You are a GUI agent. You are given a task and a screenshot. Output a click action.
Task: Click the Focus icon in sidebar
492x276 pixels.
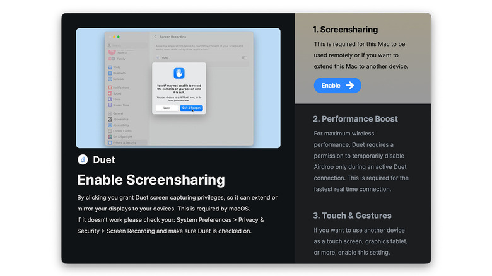click(x=110, y=99)
